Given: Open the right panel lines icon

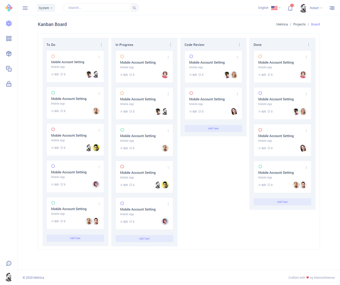Looking at the screenshot, I should [x=332, y=8].
